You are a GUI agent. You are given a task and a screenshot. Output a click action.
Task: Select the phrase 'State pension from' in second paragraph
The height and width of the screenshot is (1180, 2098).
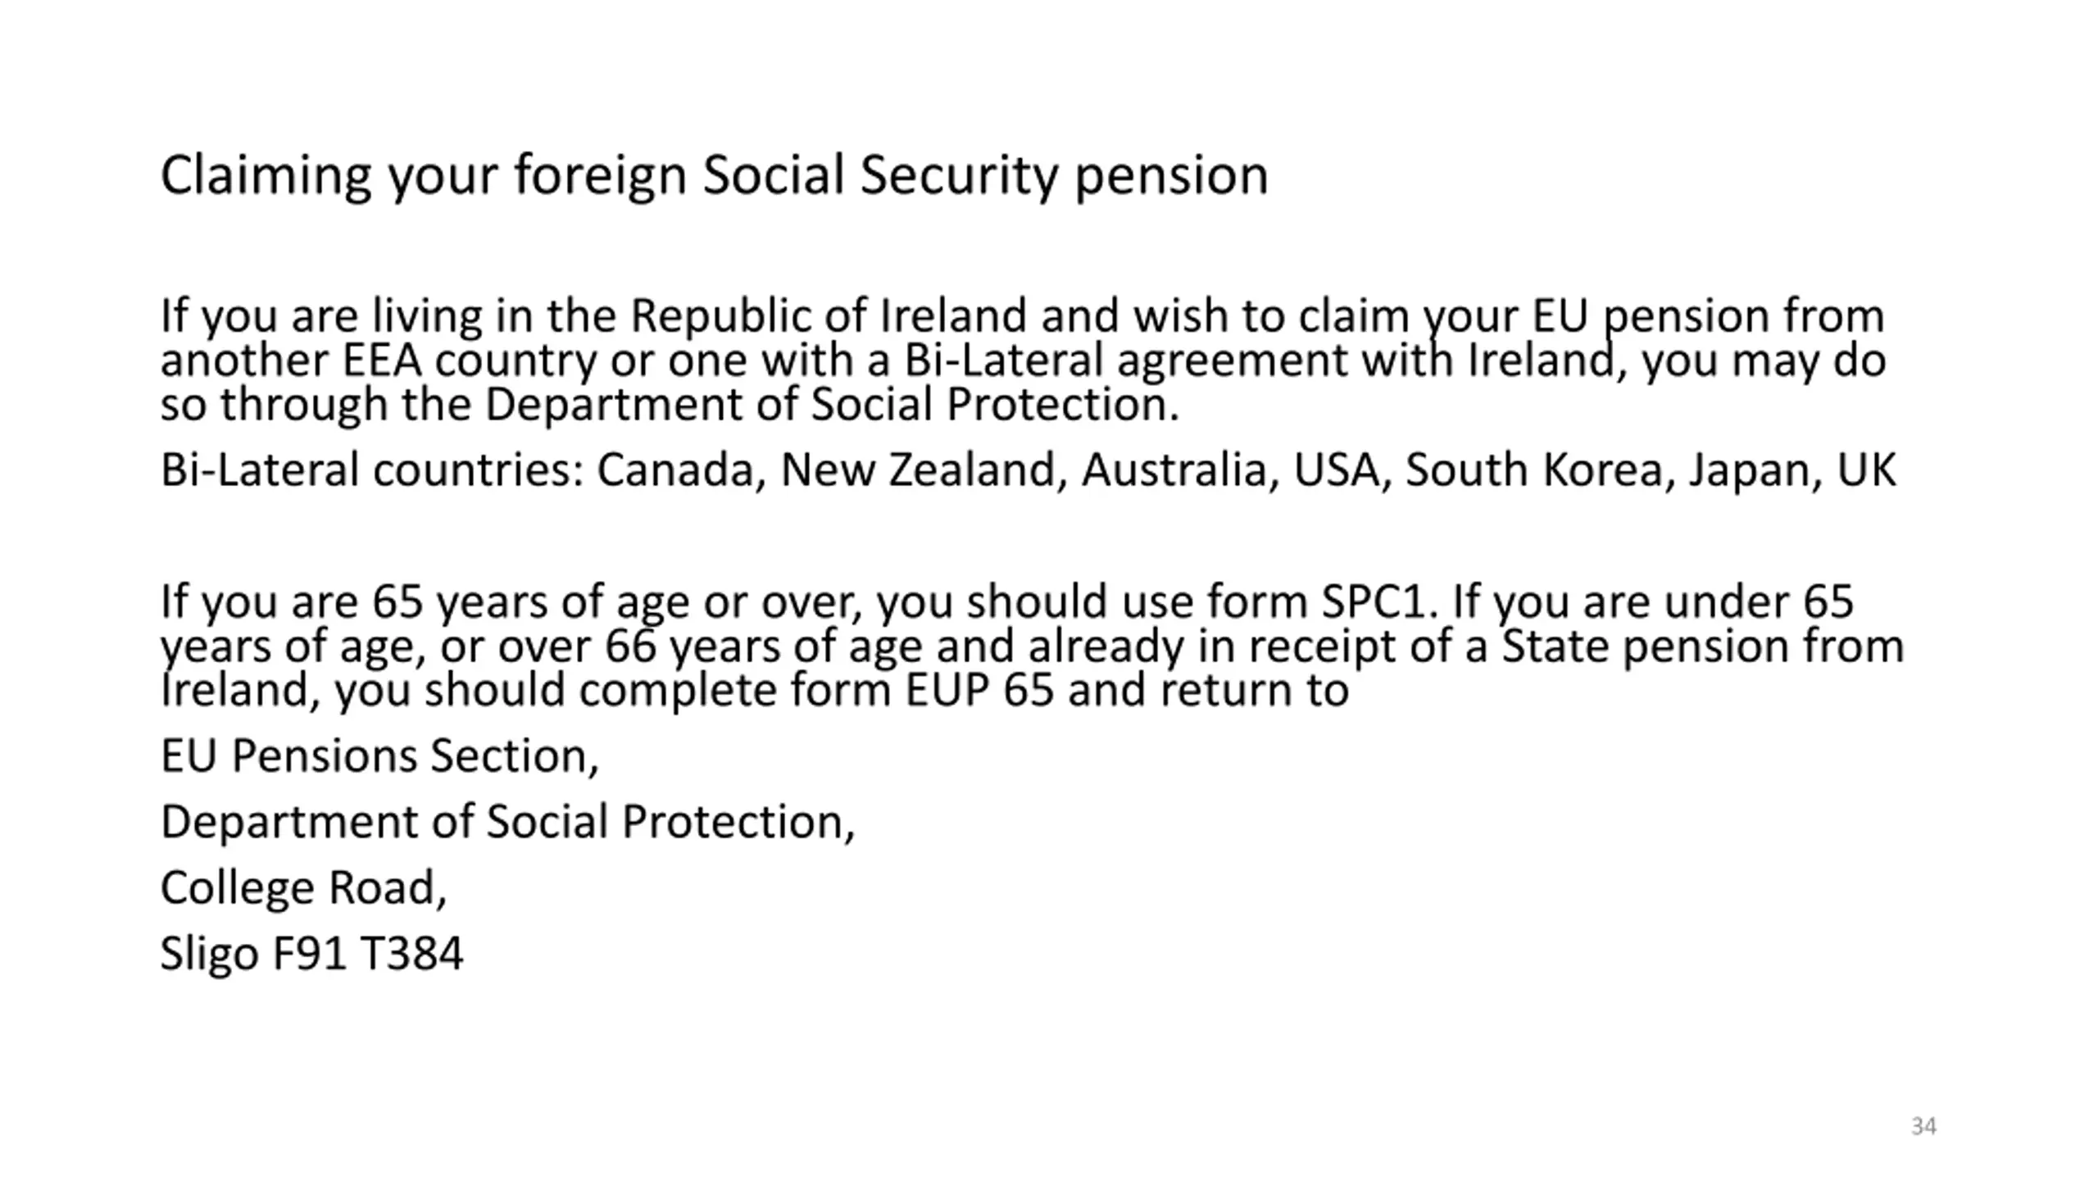pyautogui.click(x=1702, y=647)
